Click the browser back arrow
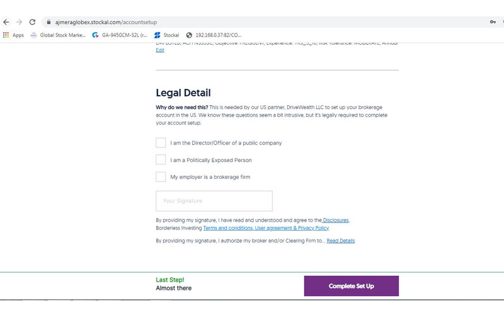Image resolution: width=504 pixels, height=315 pixels. (6, 22)
